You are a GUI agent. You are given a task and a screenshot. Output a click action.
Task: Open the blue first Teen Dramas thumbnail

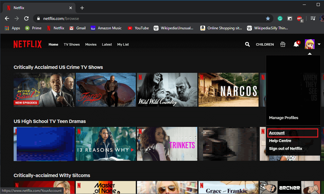44,144
